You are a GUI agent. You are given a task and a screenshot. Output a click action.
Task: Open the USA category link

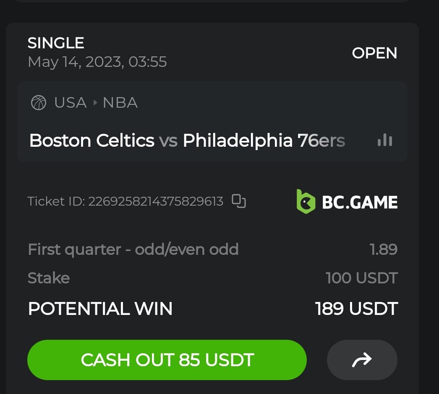point(70,103)
